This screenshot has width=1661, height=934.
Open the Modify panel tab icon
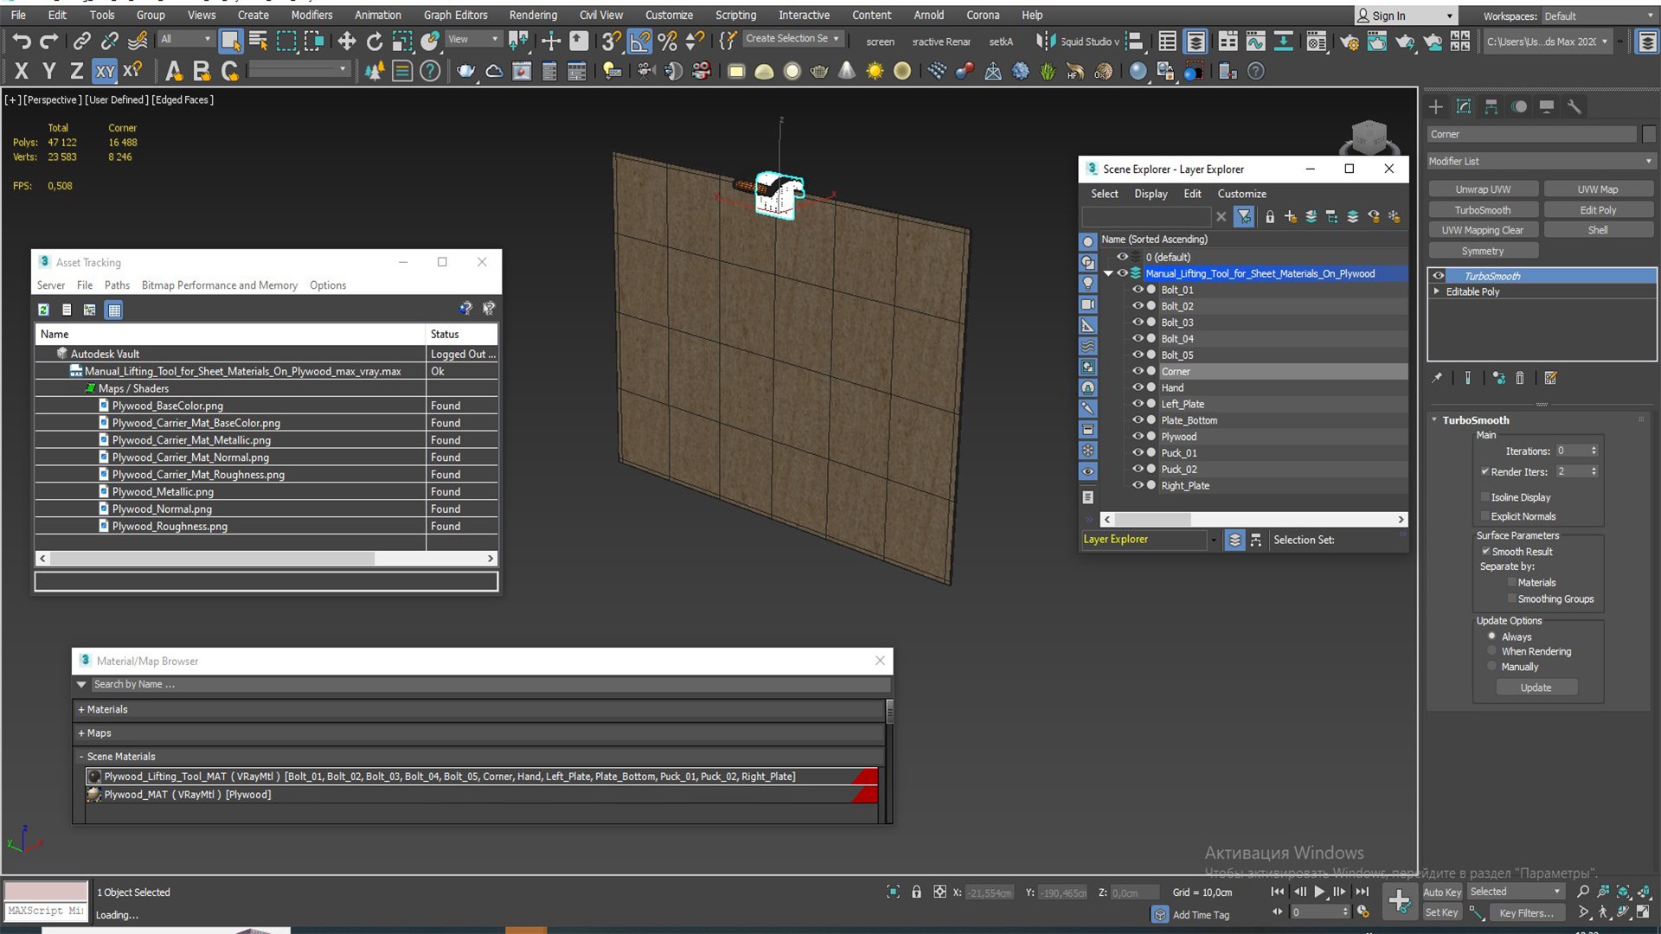pos(1464,106)
